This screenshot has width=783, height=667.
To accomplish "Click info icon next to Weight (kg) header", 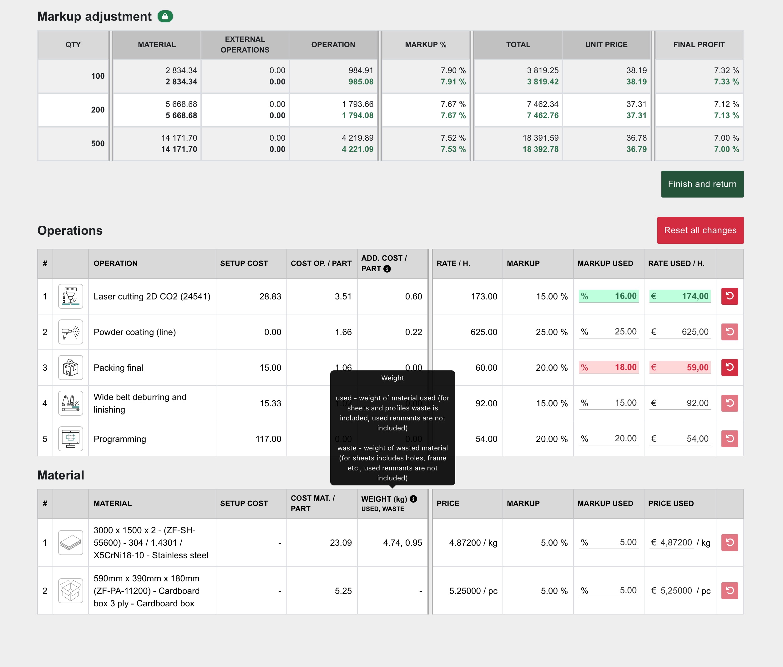I will click(413, 499).
